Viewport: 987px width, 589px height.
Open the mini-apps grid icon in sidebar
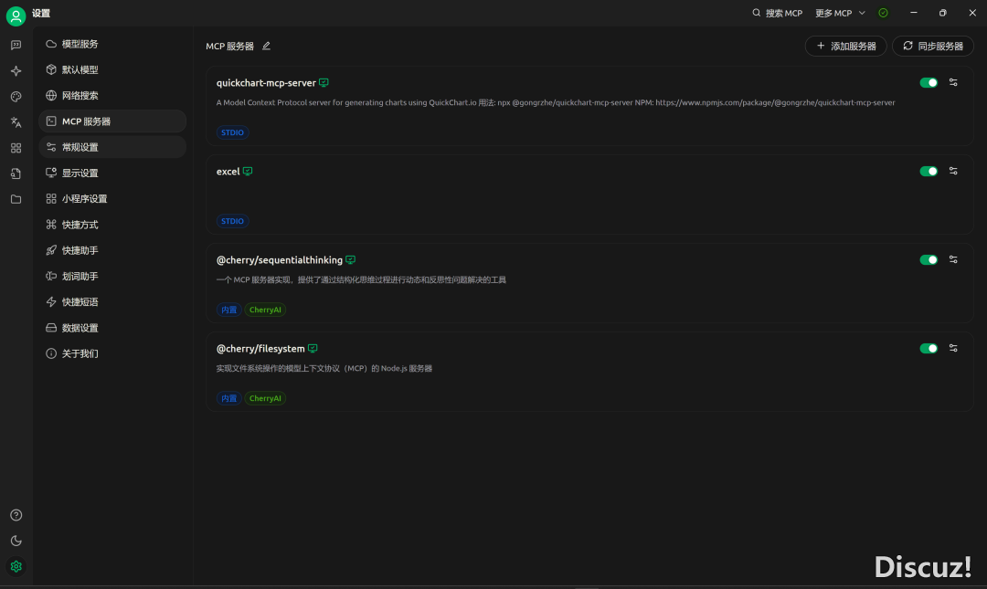16,148
